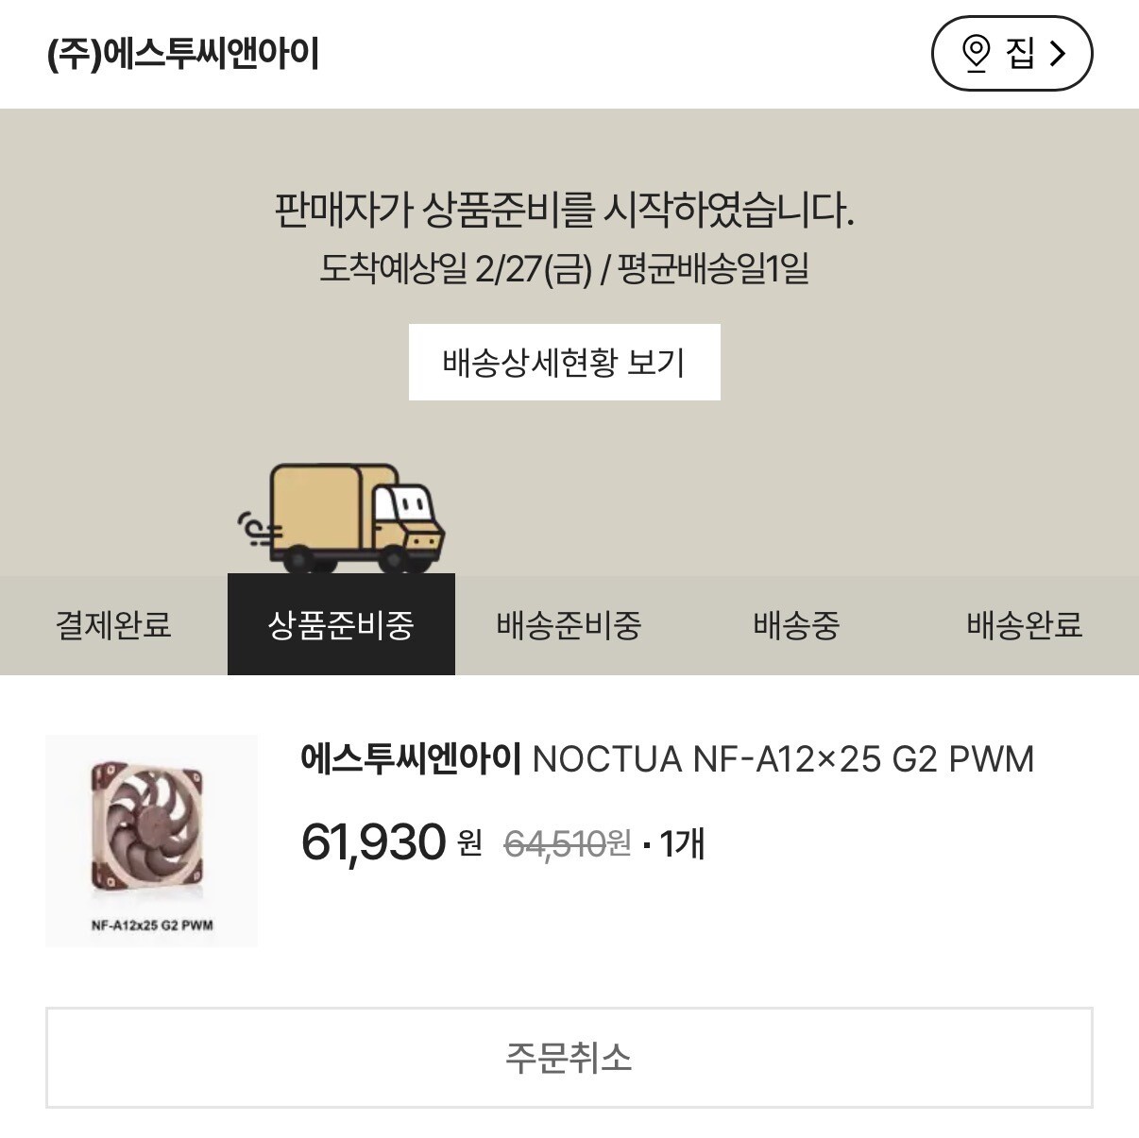Click the 61,930 원 price
The image size is (1139, 1138).
(x=391, y=841)
